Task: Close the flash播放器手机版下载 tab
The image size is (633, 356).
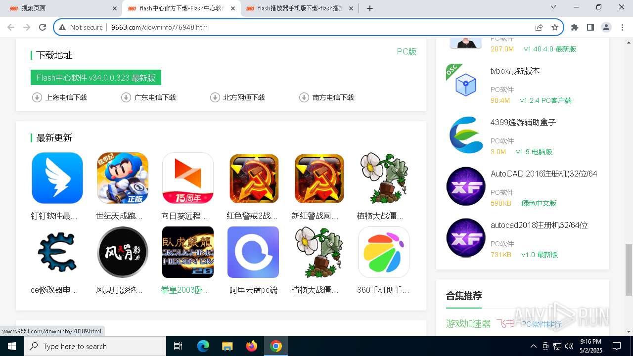Action: coord(351,8)
